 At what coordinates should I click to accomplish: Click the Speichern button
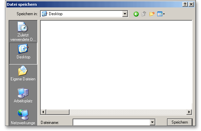tap(180, 122)
